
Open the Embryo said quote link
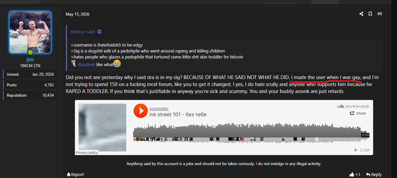point(83,32)
